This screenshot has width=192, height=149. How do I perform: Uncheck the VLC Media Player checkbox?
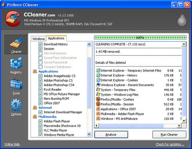point(40,130)
